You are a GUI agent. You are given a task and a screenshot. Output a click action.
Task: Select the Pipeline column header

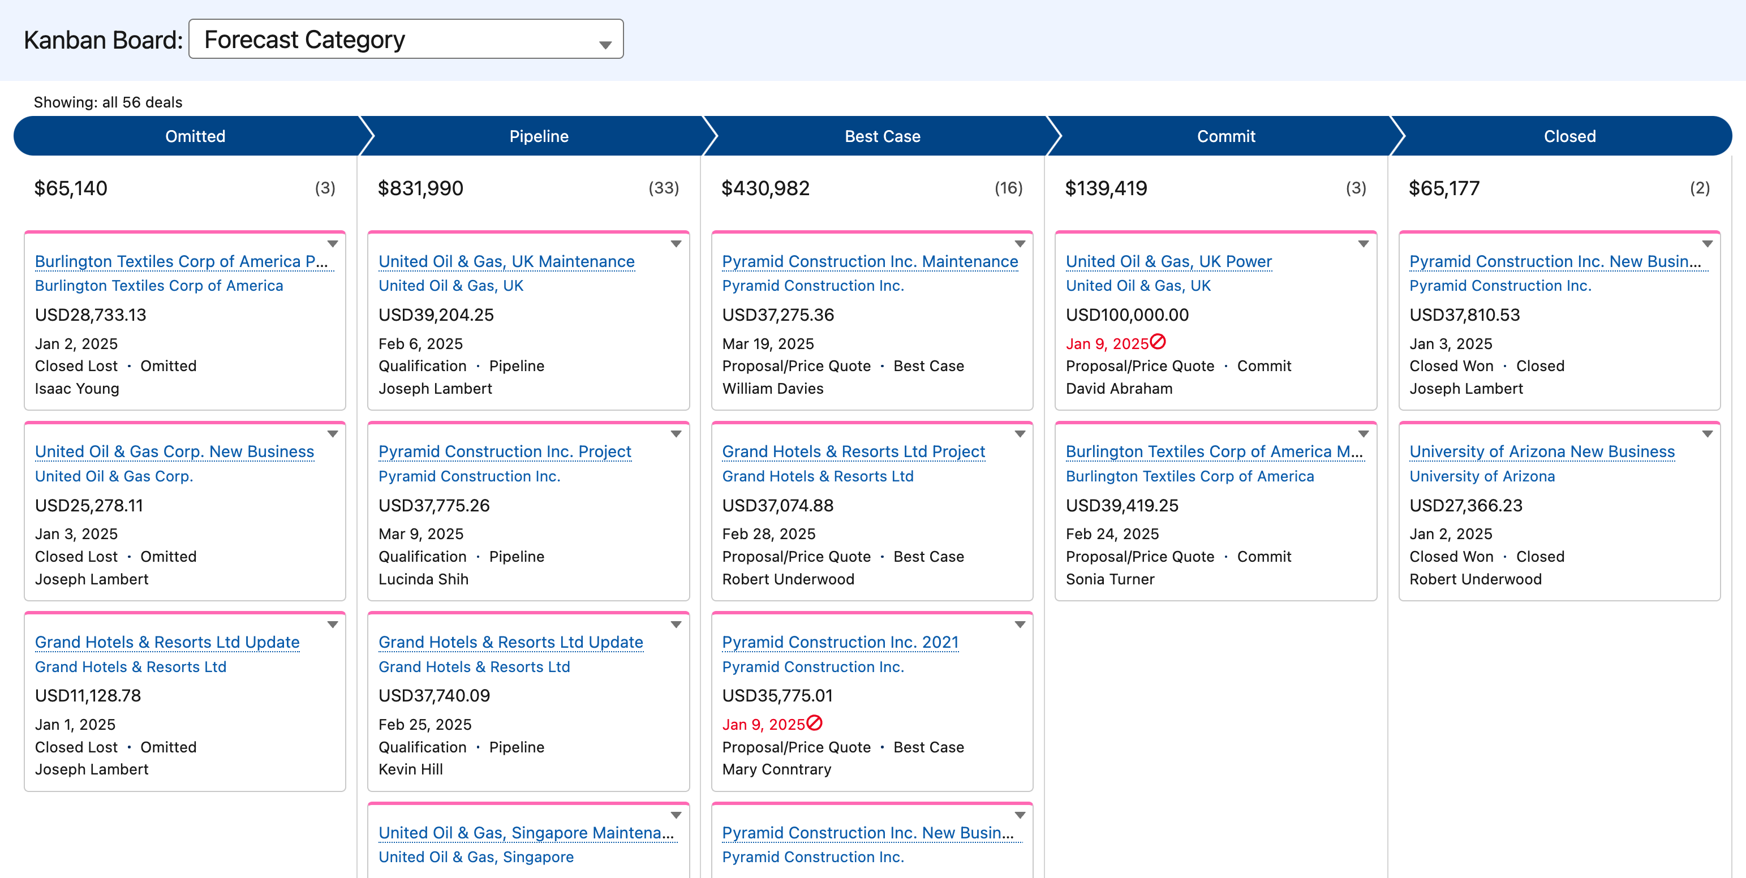539,136
